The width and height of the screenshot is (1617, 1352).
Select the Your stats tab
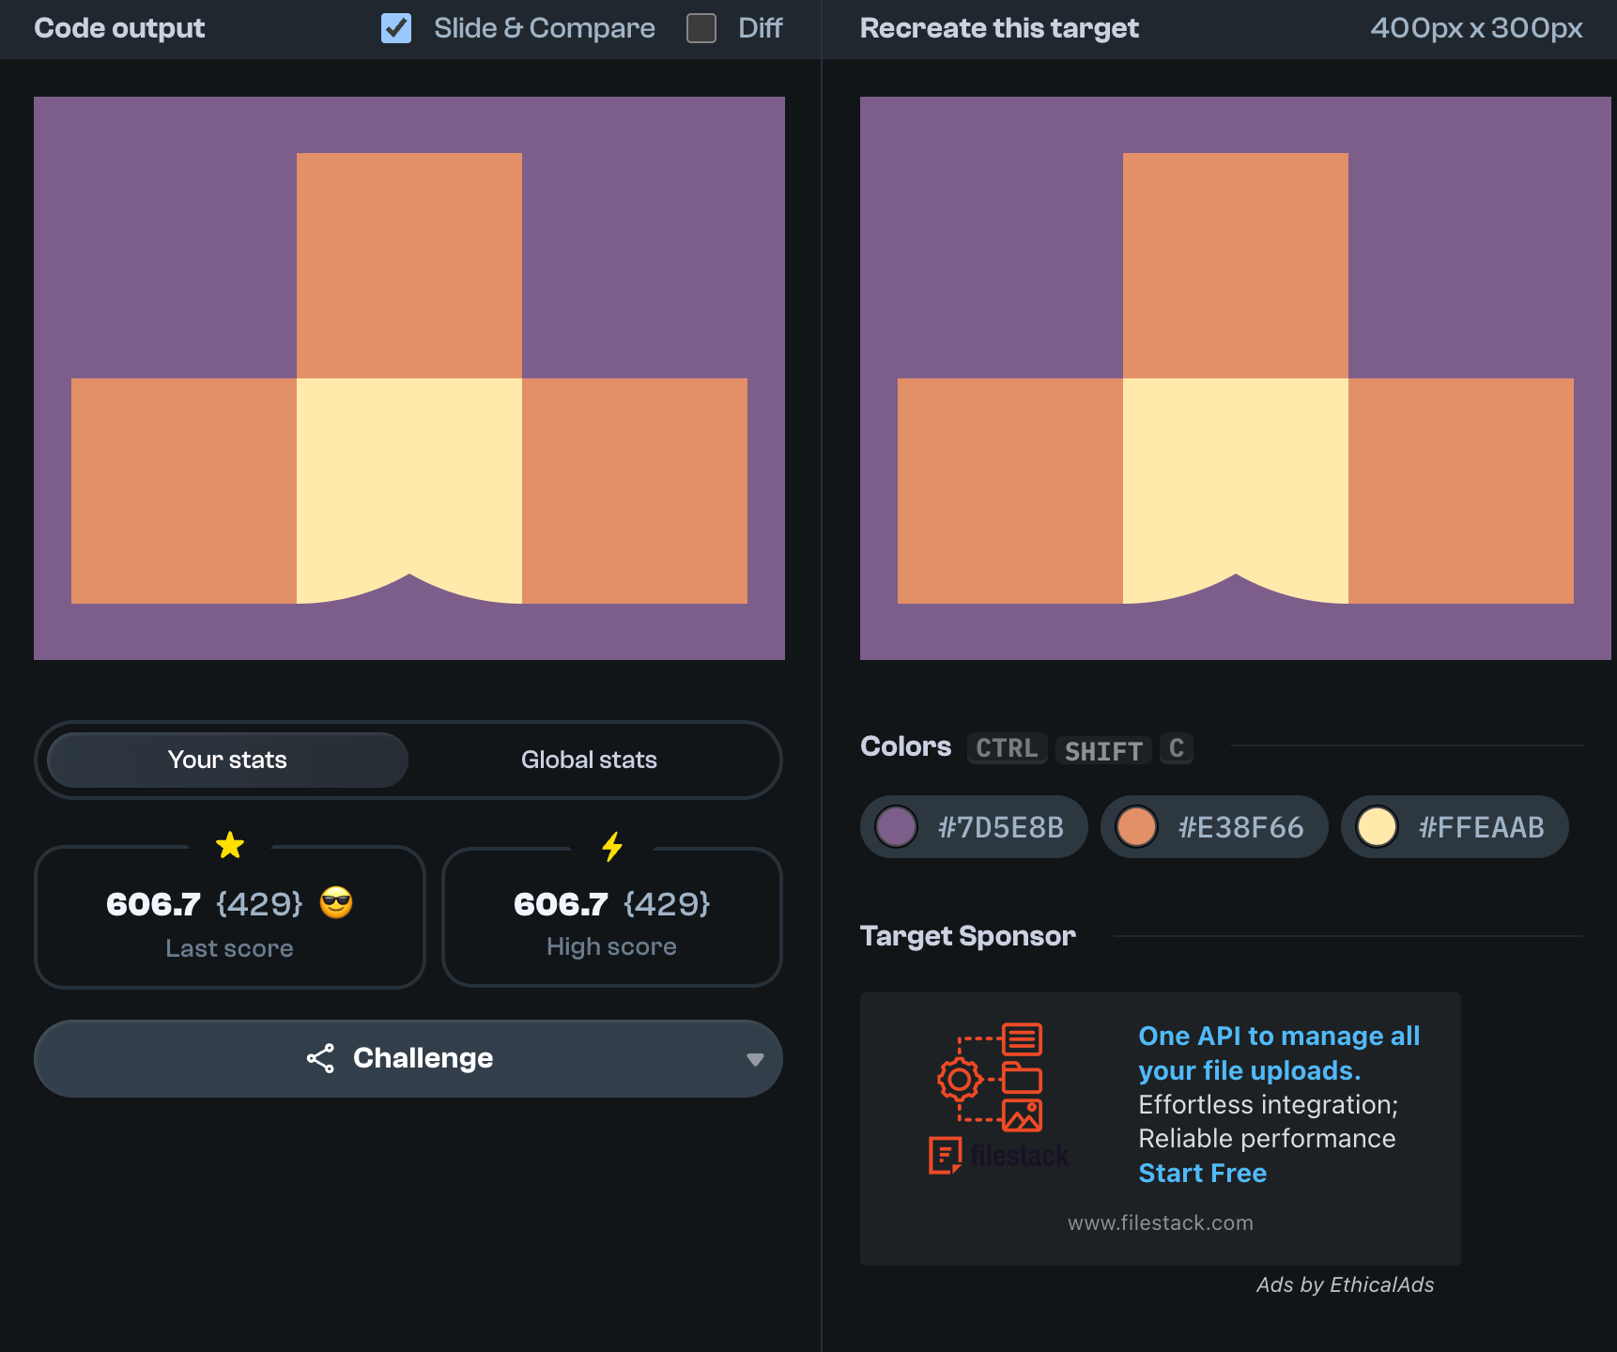coord(227,760)
